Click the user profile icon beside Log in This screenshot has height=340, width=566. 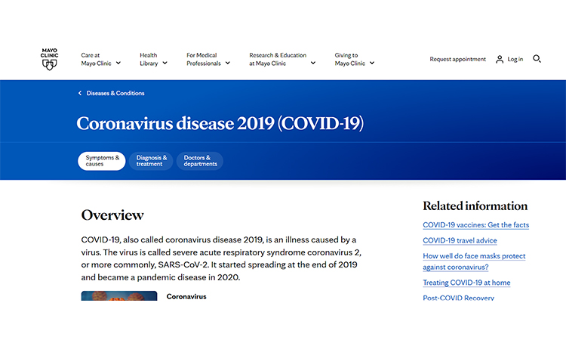pos(500,59)
